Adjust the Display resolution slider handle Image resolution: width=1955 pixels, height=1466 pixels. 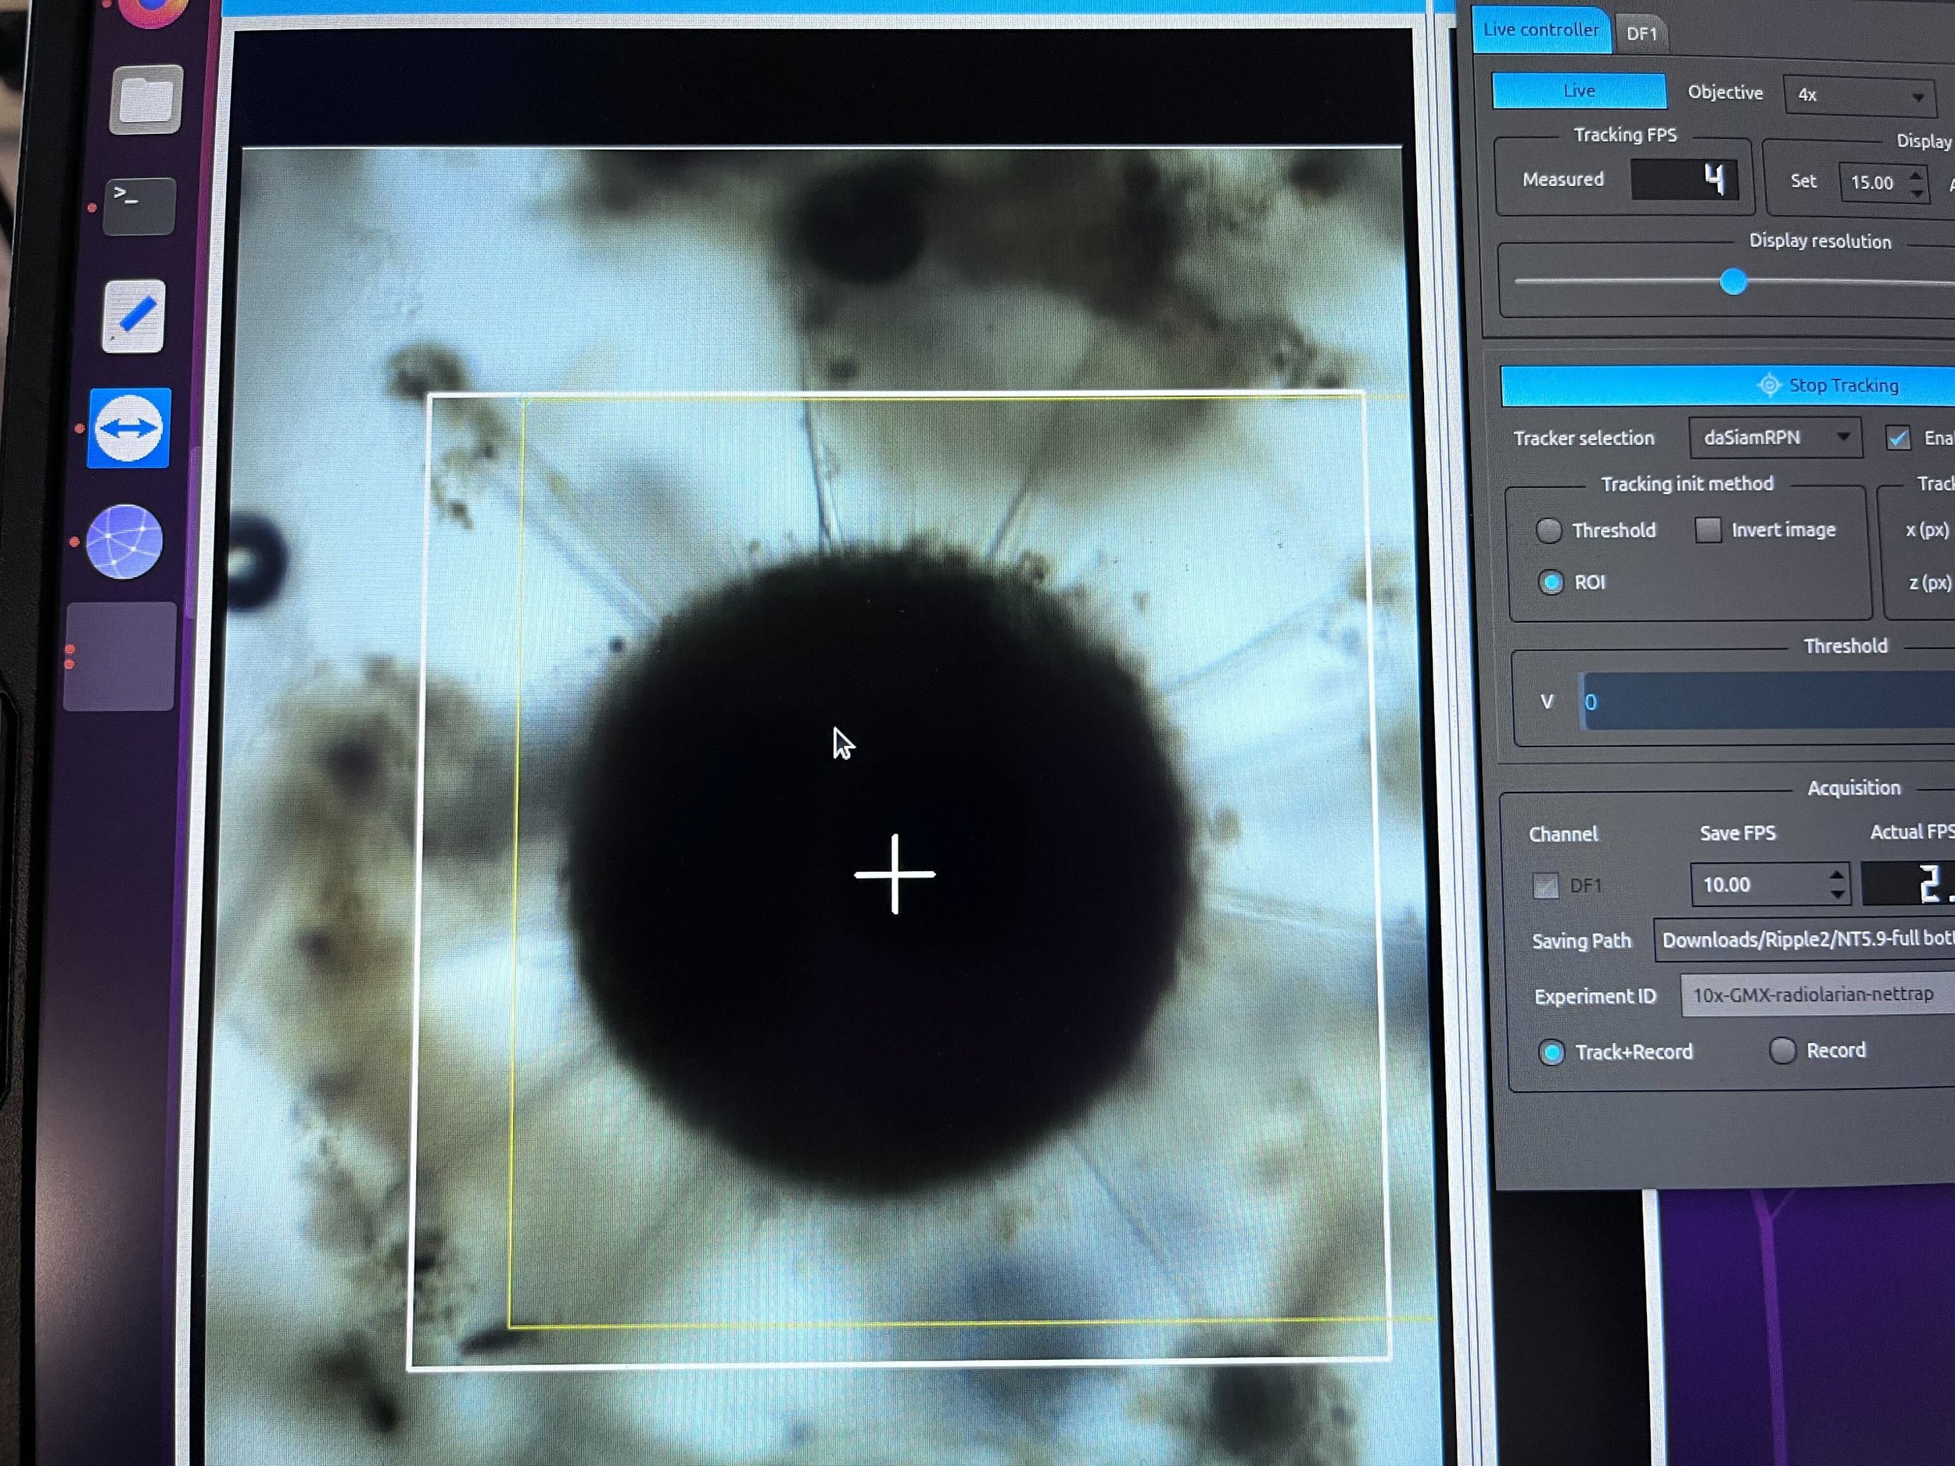point(1733,282)
